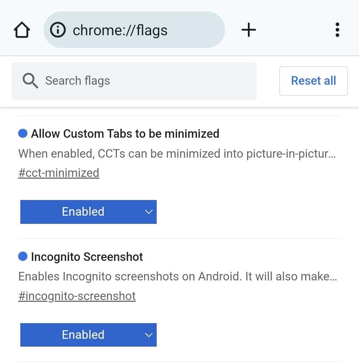Tap the search magnifier icon
359x363 pixels.
tap(30, 81)
